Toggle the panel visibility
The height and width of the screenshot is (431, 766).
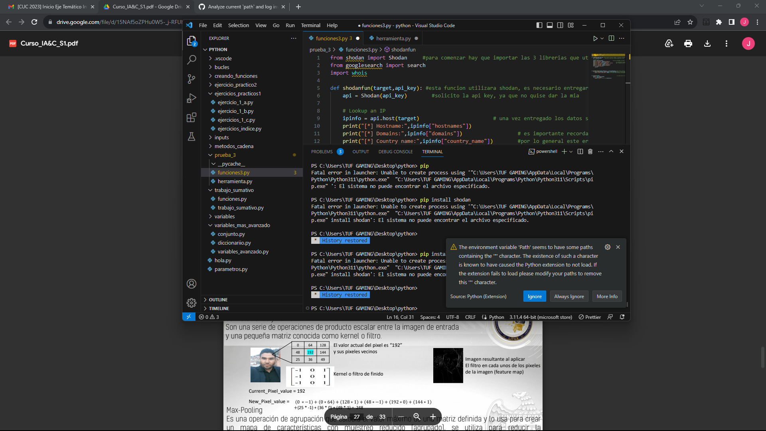click(549, 25)
